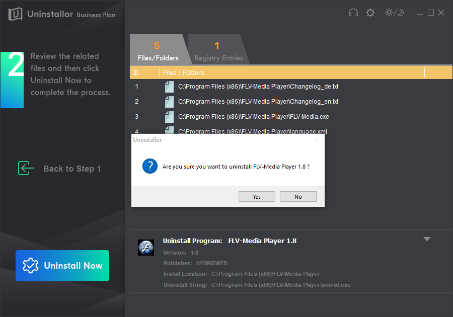Select the FLV-Media.exe file row
The height and width of the screenshot is (317, 453).
(x=291, y=116)
